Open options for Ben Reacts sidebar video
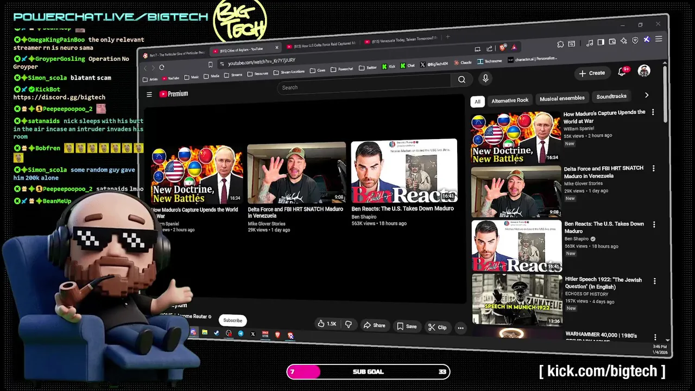The image size is (695, 391). (654, 225)
